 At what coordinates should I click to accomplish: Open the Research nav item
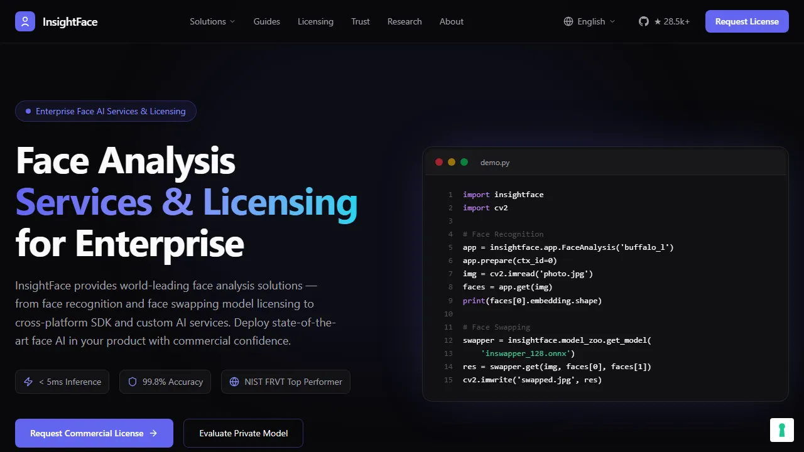coord(405,21)
